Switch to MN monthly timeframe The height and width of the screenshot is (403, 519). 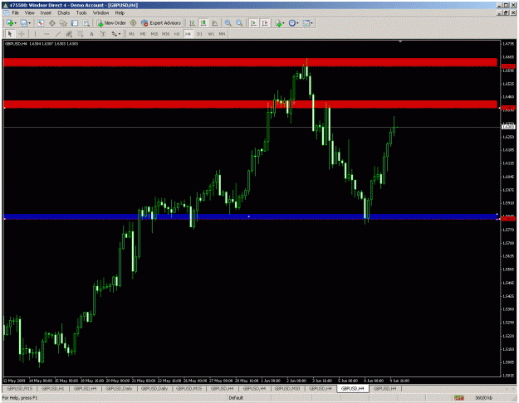(x=222, y=34)
